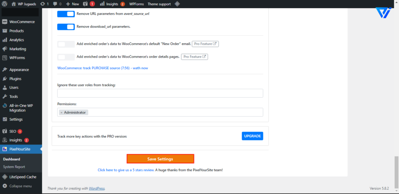The width and height of the screenshot is (399, 194).
Task: Click the Save Settings button
Action: 160,159
